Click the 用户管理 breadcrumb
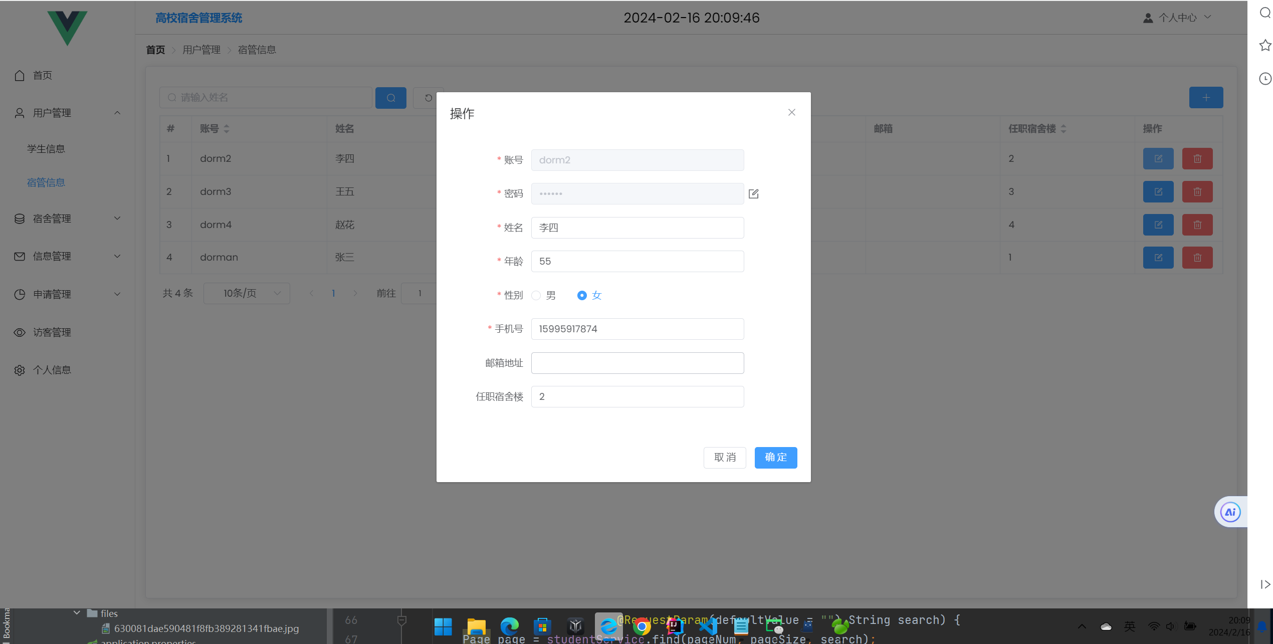Screen dimensions: 1273x644 point(201,50)
